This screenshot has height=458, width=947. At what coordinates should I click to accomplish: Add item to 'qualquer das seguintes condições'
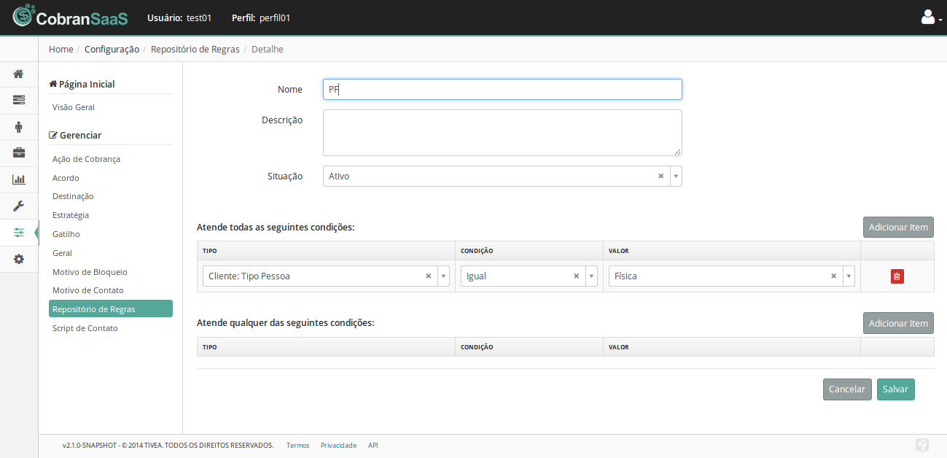(x=898, y=323)
